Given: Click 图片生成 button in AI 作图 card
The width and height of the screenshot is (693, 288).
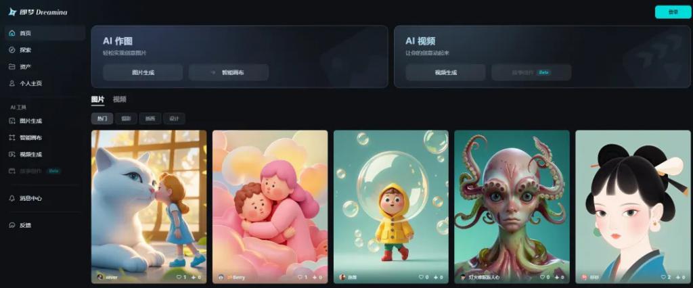Looking at the screenshot, I should click(x=143, y=72).
